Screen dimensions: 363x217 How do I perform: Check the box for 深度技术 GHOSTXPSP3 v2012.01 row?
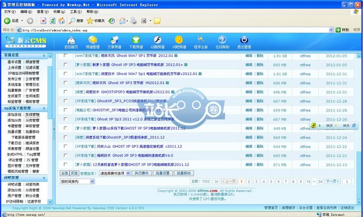65,92
